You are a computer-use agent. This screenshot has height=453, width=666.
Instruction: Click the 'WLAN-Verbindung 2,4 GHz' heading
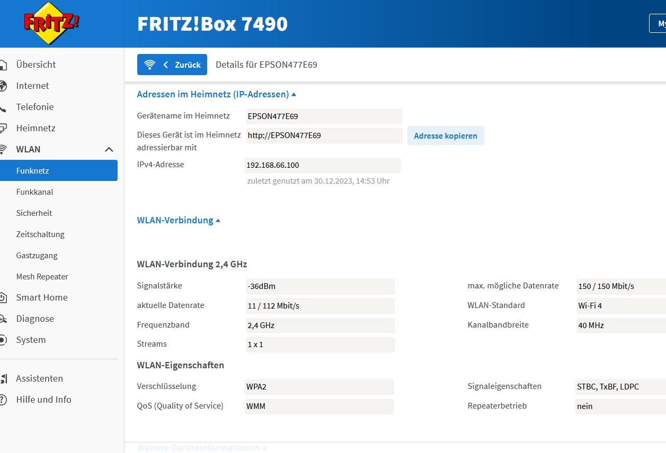coord(192,264)
